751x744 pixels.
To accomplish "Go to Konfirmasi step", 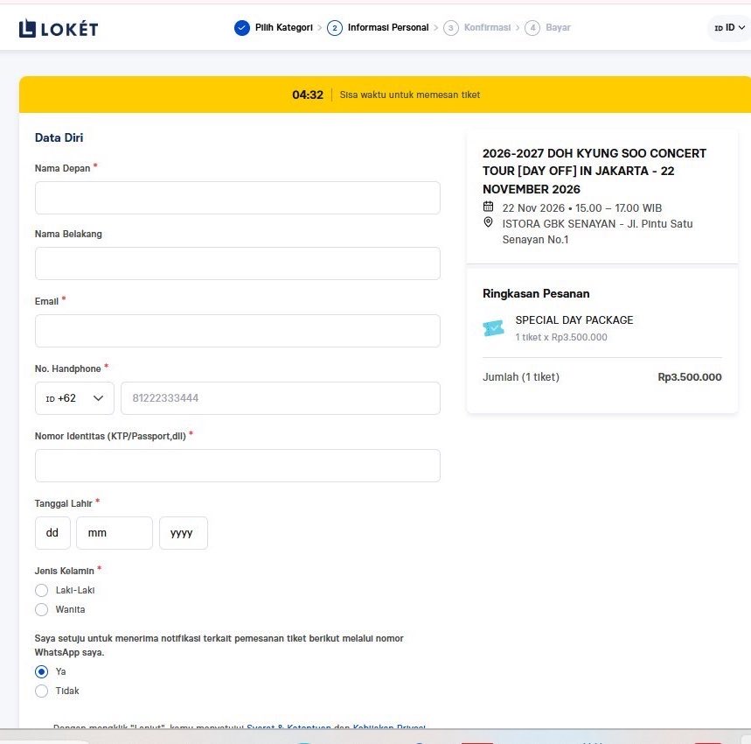I will point(487,28).
